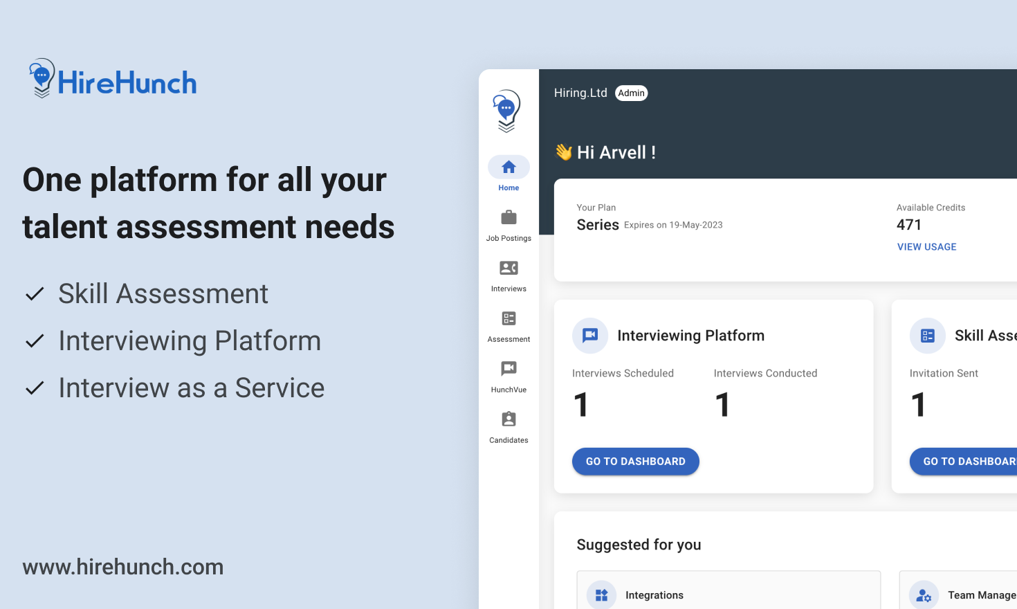The height and width of the screenshot is (609, 1017).
Task: Click the VIEW USAGE link
Action: point(926,247)
